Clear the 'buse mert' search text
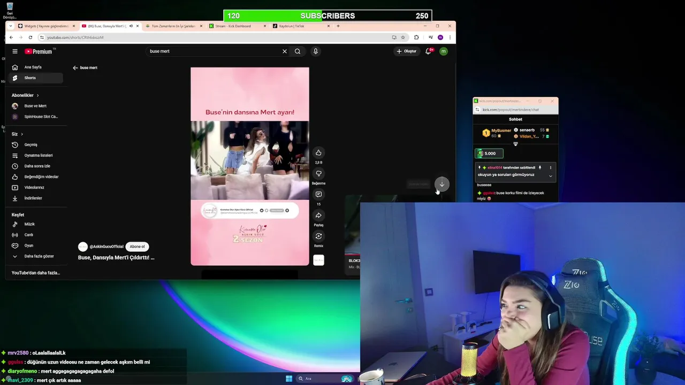The width and height of the screenshot is (685, 385). click(x=285, y=51)
